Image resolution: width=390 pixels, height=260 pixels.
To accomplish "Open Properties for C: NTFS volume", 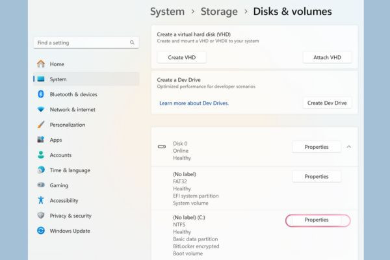I will [x=317, y=220].
